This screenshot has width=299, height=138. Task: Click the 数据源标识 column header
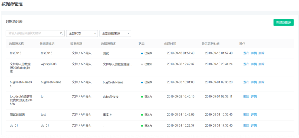point(47,44)
